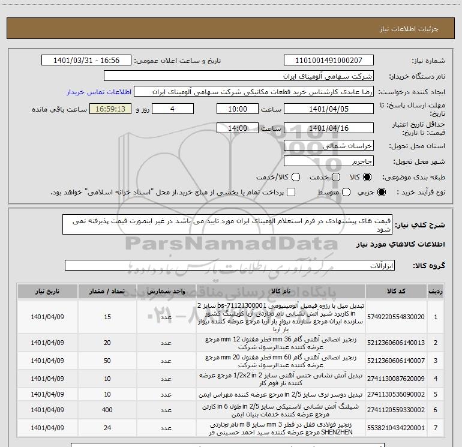Image resolution: width=462 pixels, height=447 pixels.
Task: Click row 1 item name تبدیل میل با رزوه فیمیل
Action: [281, 317]
